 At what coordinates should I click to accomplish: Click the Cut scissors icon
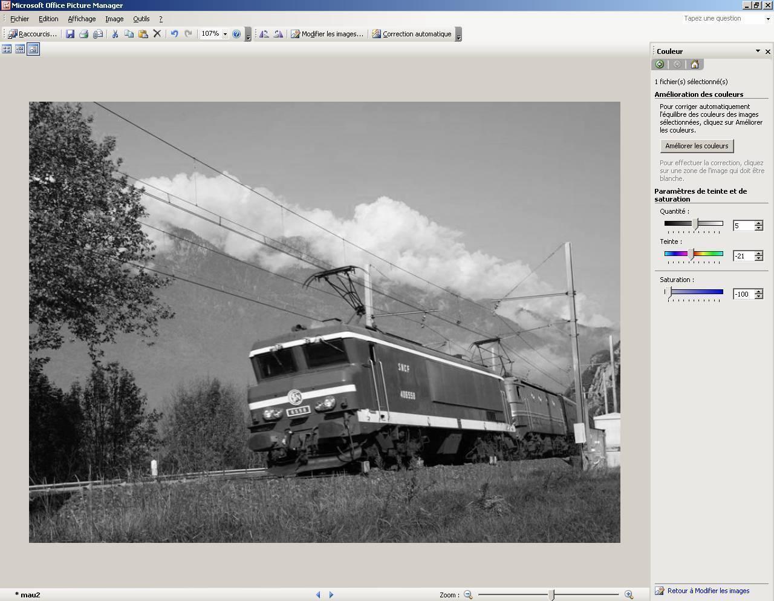tap(115, 34)
